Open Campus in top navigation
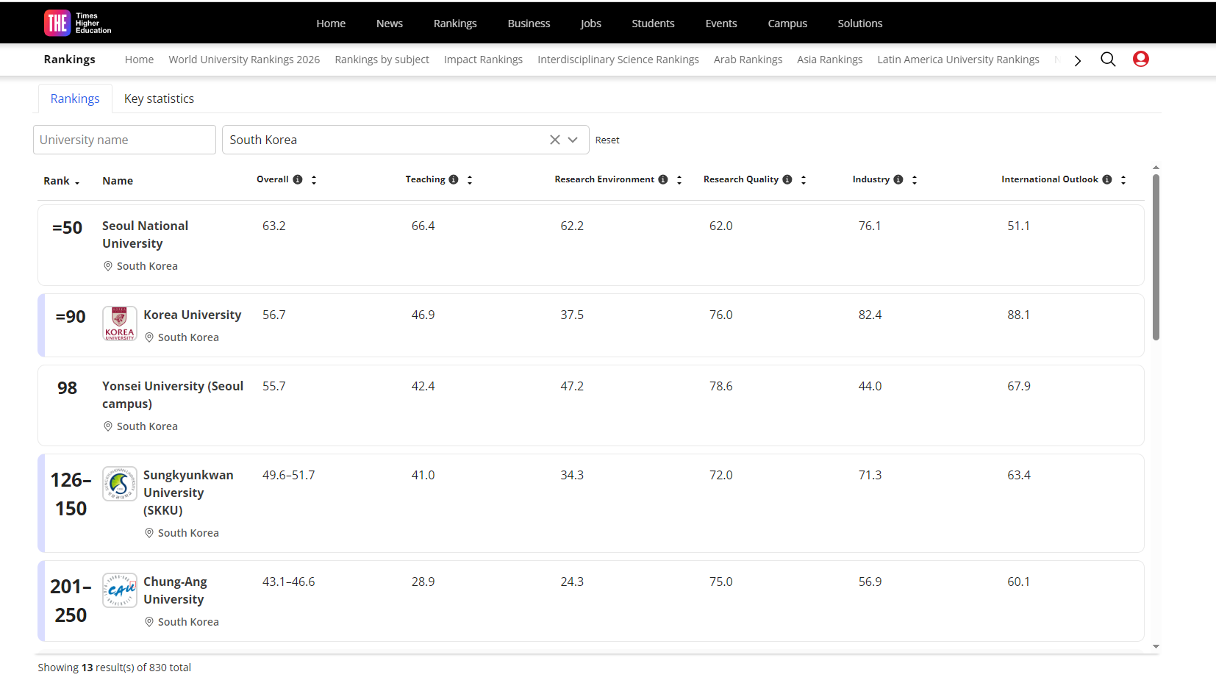This screenshot has height=694, width=1216. tap(787, 24)
